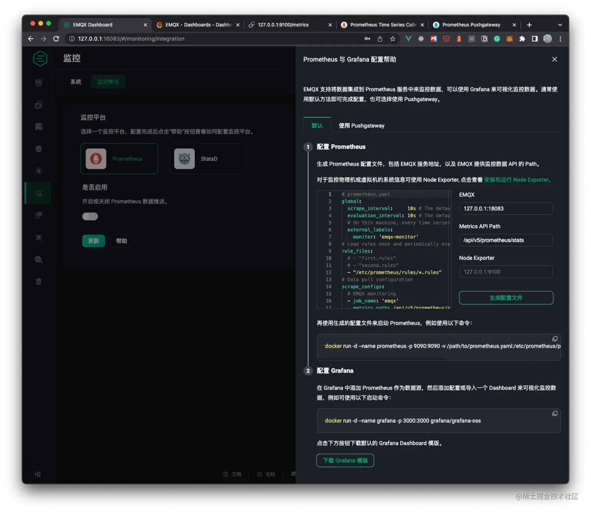This screenshot has height=513, width=591.
Task: Switch to the 使用 Pushgateway tab
Action: point(361,125)
